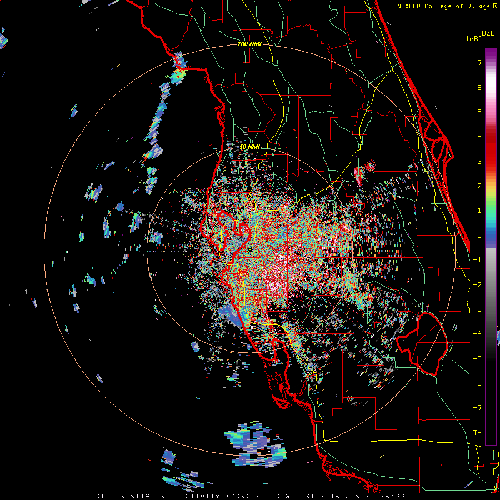Click the -7 value on color scale
This screenshot has width=500, height=500.
pos(477,408)
